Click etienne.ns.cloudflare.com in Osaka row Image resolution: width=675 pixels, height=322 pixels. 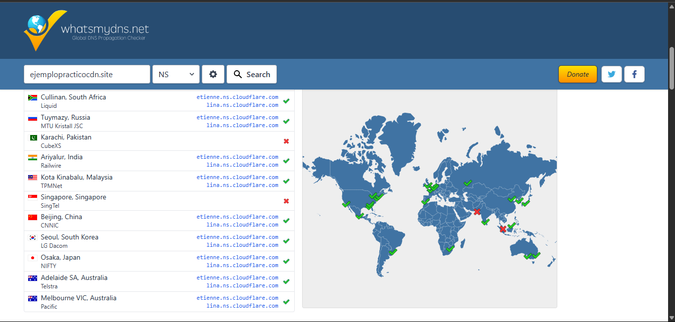[237, 257]
